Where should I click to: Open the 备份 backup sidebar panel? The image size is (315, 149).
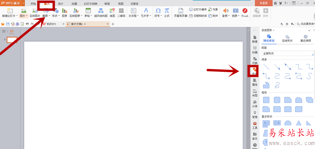(x=255, y=136)
